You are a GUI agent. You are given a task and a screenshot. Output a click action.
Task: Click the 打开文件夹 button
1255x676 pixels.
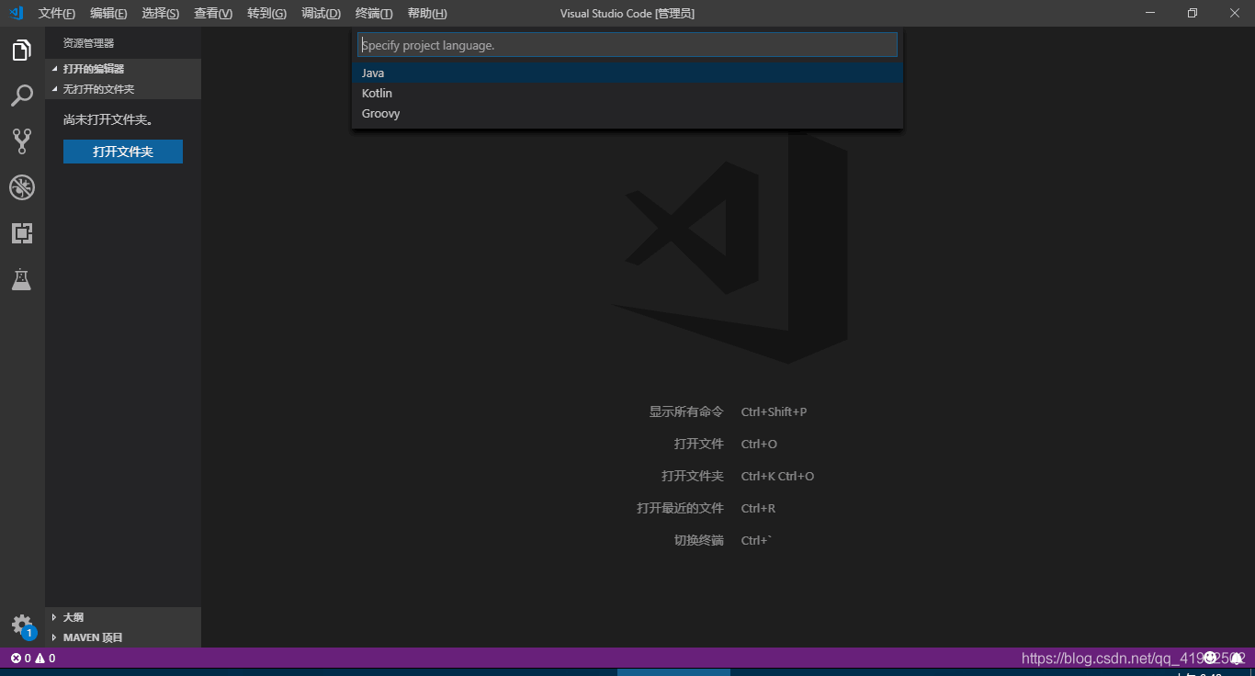click(123, 152)
